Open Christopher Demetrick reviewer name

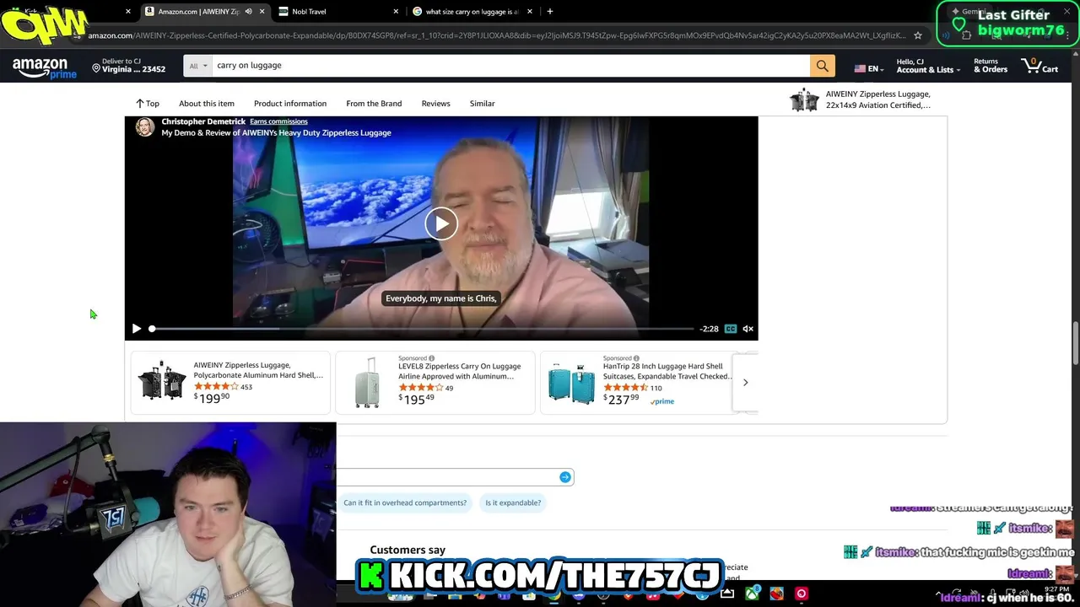(203, 121)
